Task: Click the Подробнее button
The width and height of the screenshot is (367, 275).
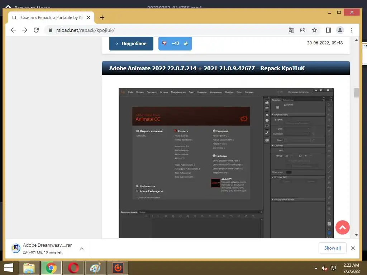Action: click(x=131, y=43)
